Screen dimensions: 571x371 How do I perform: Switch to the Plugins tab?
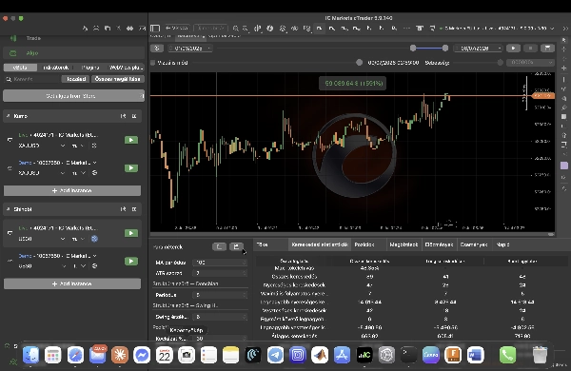click(90, 68)
